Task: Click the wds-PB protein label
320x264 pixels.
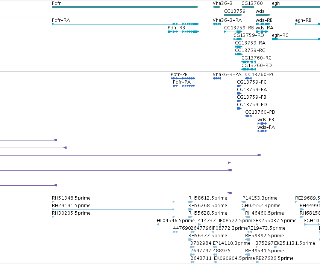Action: tap(266, 120)
